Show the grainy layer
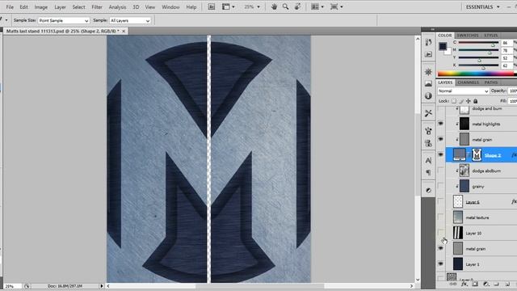The height and width of the screenshot is (291, 517). click(441, 186)
